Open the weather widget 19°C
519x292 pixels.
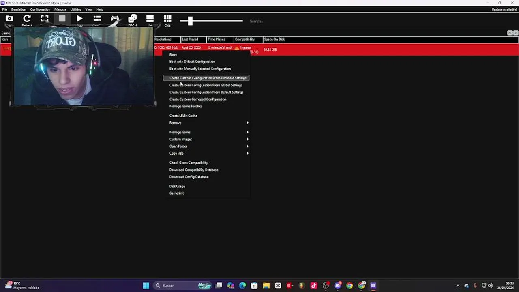(22, 286)
